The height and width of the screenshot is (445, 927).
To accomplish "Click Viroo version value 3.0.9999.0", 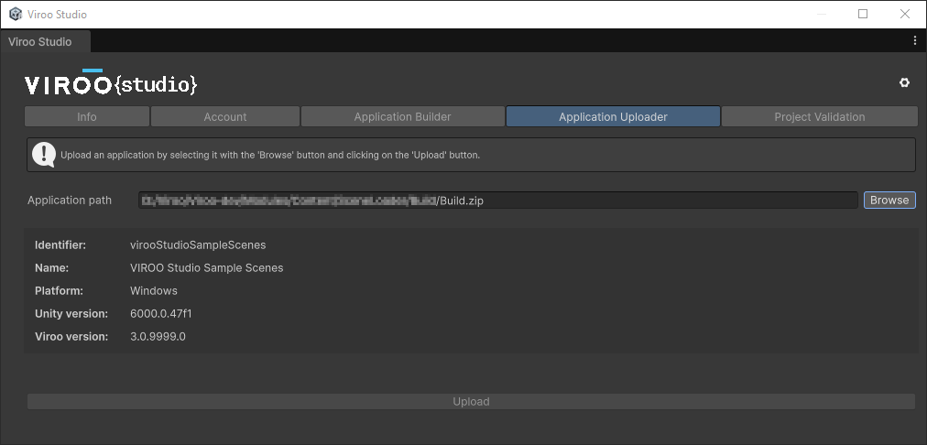I will (158, 337).
